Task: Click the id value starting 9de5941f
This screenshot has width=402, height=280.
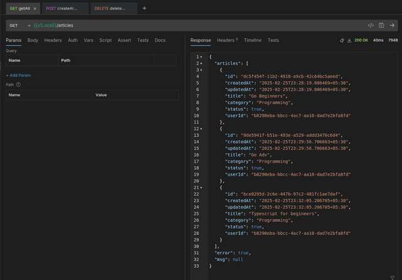Action: point(291,135)
